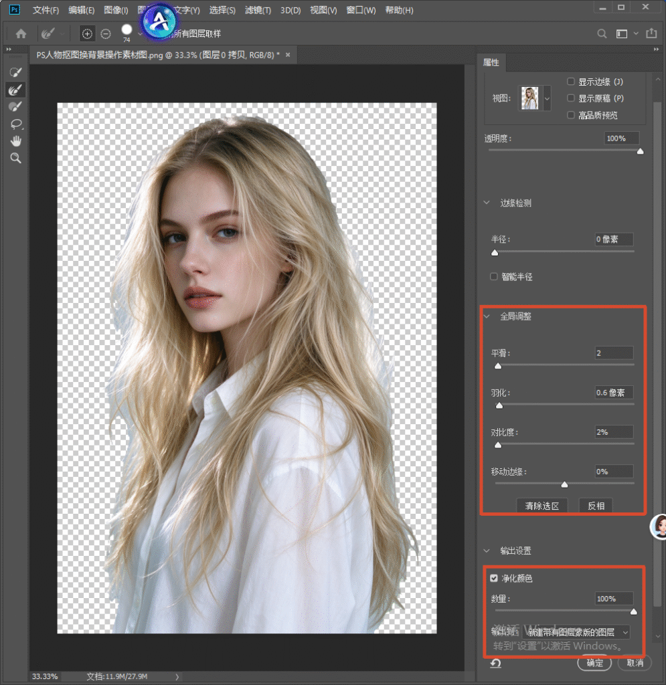Select the Brush tool in left toolbar

(x=16, y=106)
